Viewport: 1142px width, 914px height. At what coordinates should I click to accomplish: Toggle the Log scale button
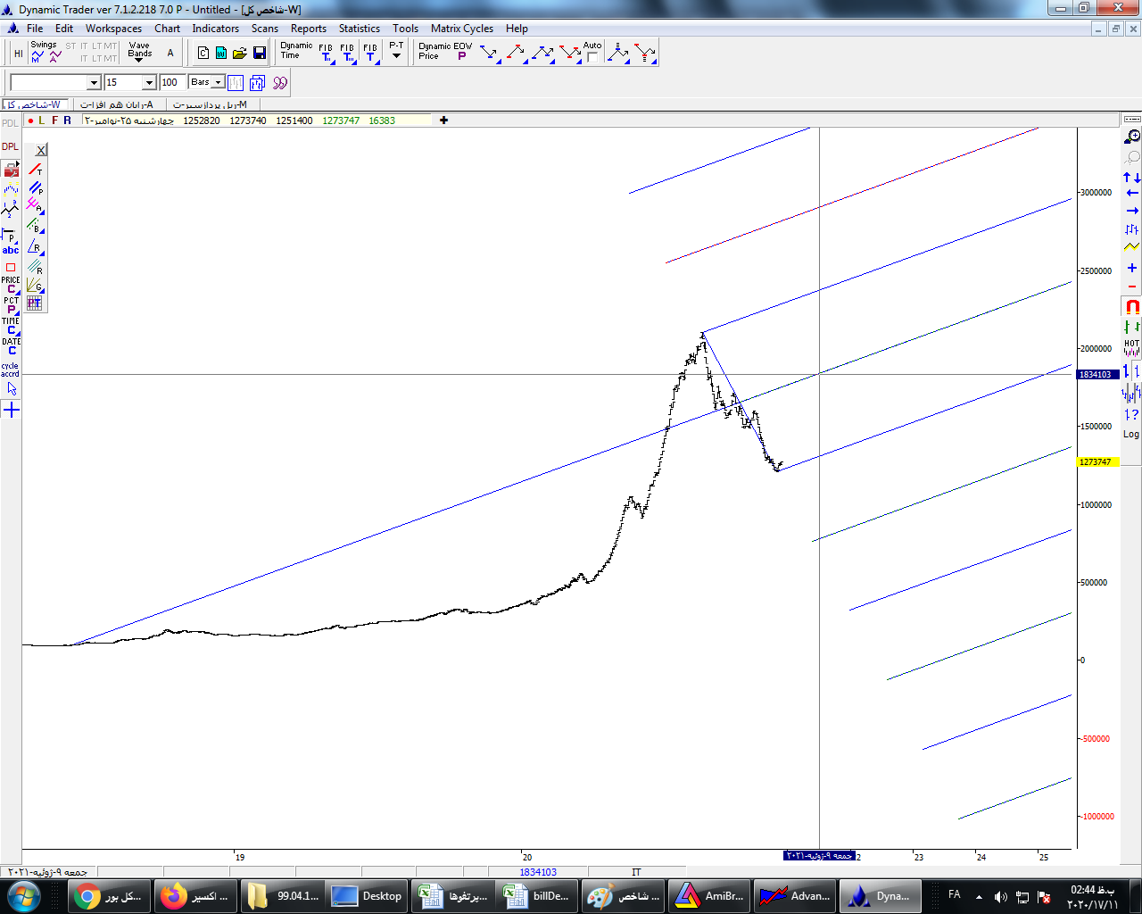[1131, 434]
